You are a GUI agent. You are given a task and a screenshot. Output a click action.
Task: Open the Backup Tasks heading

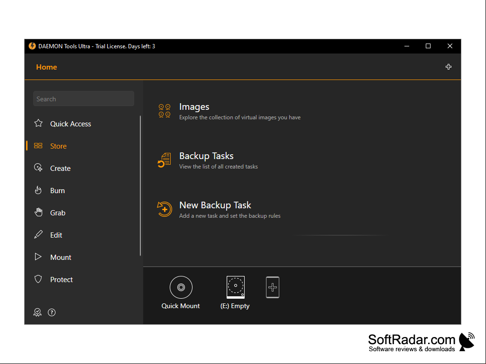206,156
